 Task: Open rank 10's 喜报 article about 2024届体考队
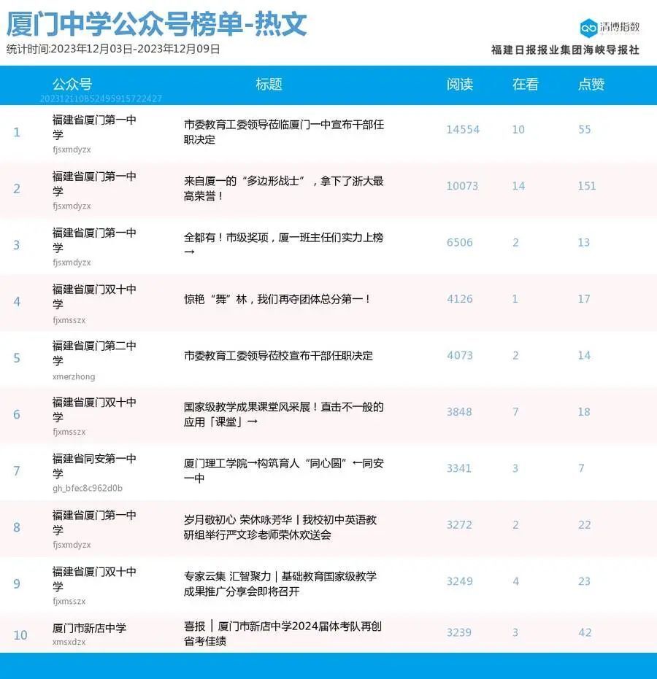coord(282,635)
